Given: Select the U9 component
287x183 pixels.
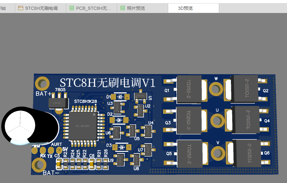Looking at the screenshot, I should point(121,159).
